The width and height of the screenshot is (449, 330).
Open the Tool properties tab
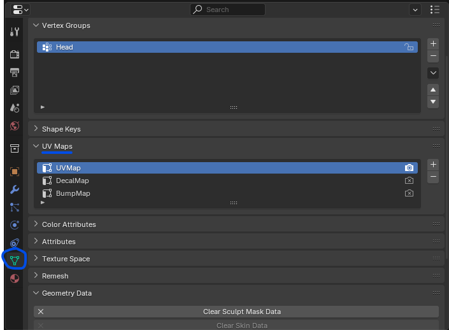pyautogui.click(x=14, y=32)
